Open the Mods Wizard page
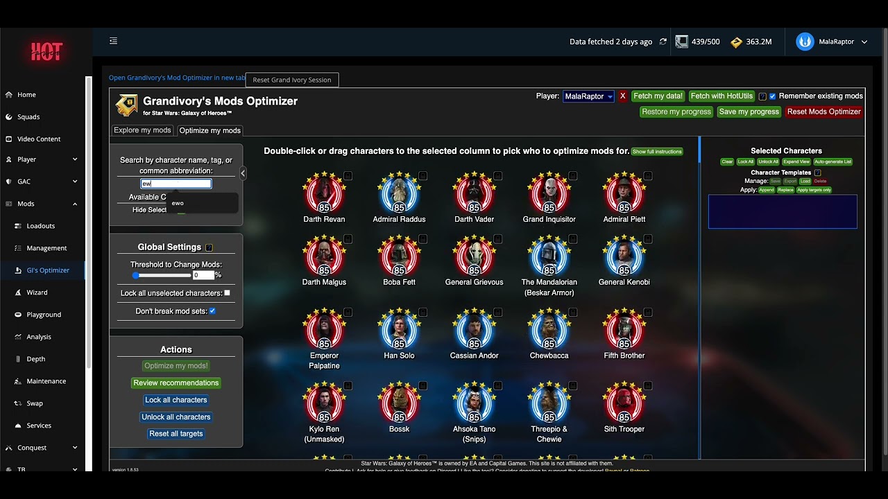The height and width of the screenshot is (499, 888). [37, 292]
